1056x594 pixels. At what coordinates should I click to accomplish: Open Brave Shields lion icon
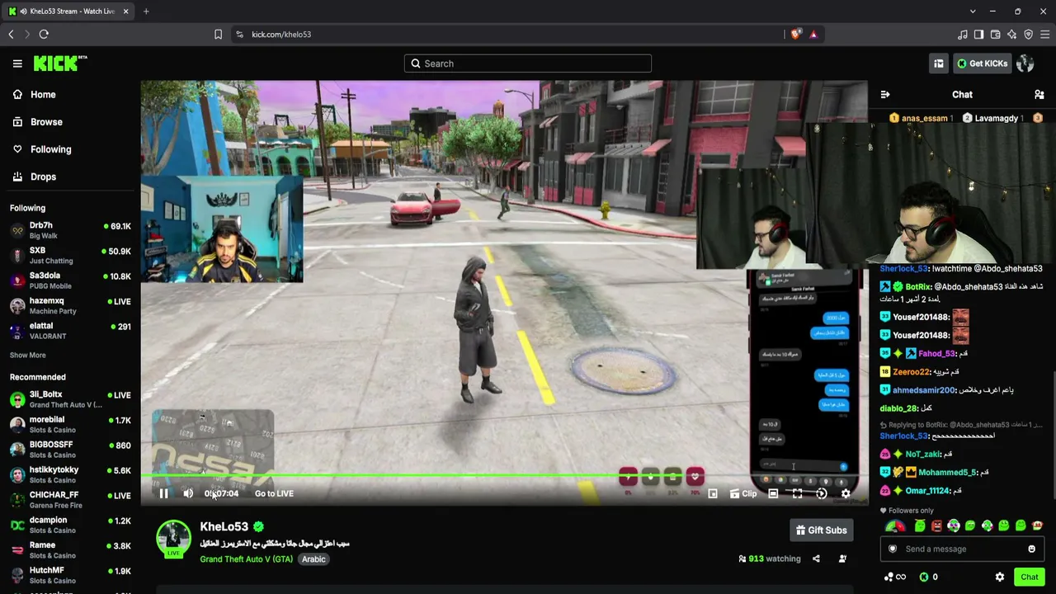click(795, 35)
